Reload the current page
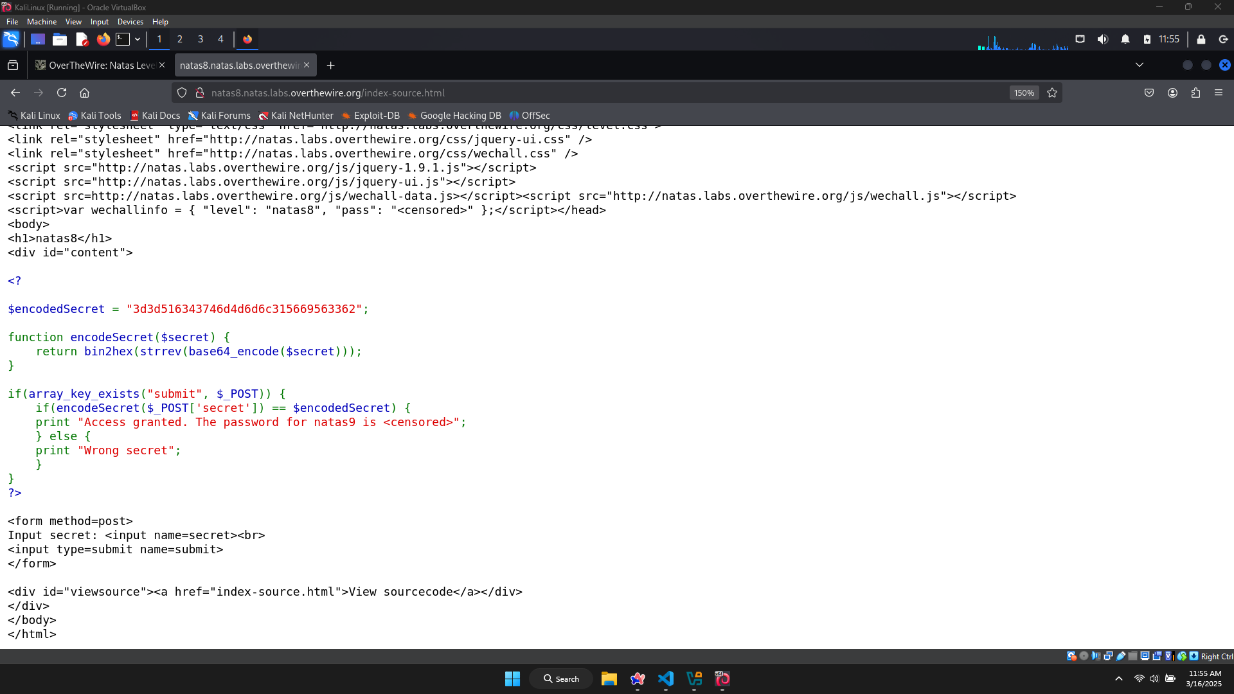The image size is (1234, 694). pyautogui.click(x=62, y=93)
